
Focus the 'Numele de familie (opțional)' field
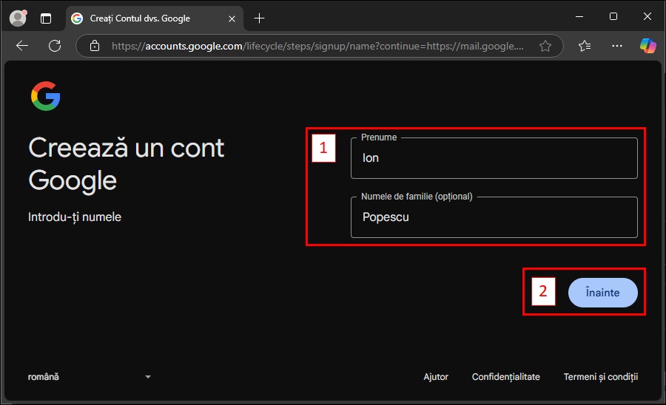click(494, 217)
